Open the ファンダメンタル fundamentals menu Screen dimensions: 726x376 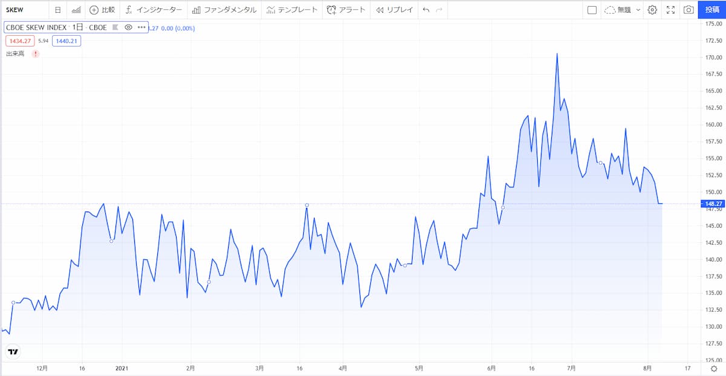(x=224, y=10)
